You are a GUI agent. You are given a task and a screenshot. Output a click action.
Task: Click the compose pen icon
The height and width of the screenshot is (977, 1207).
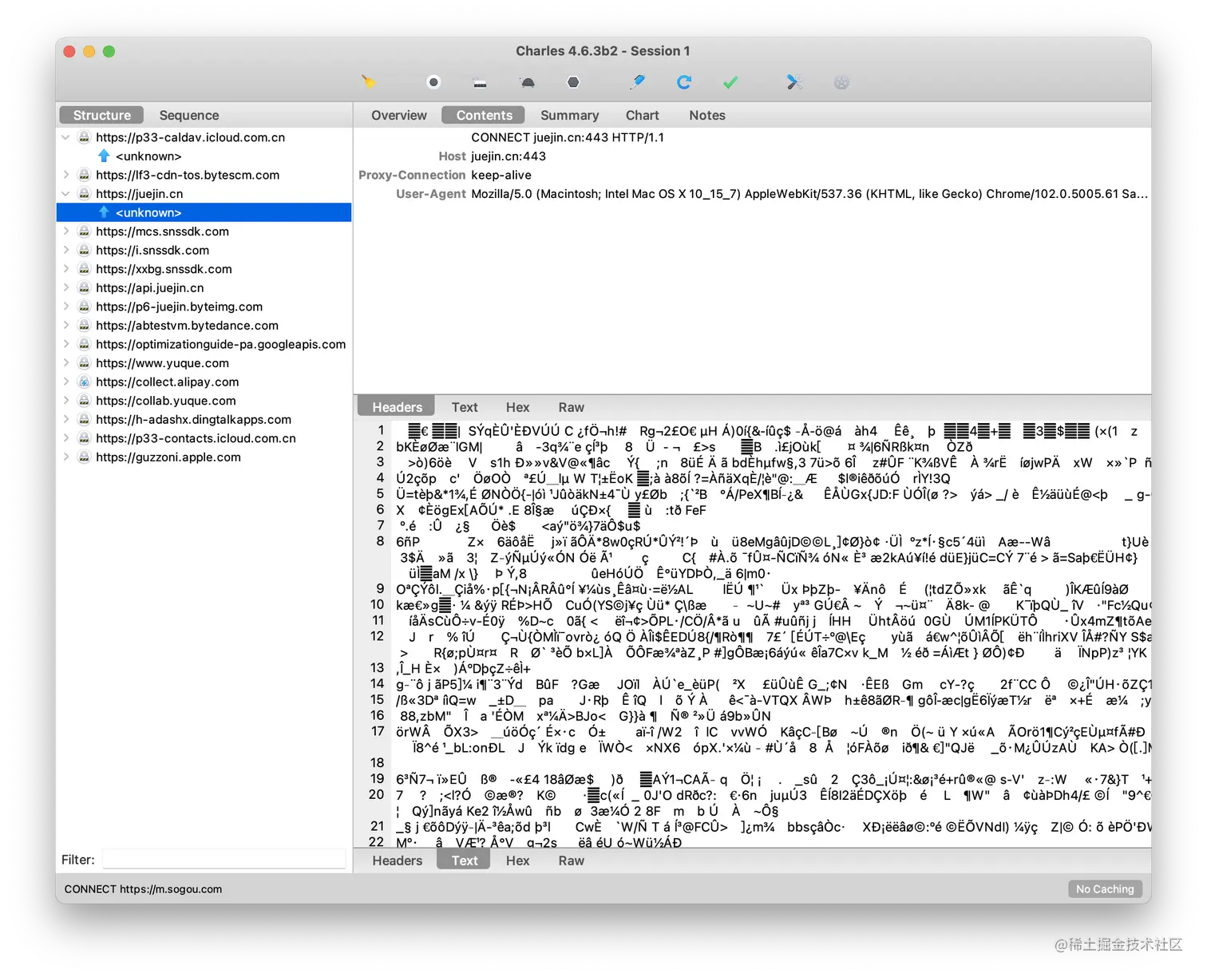tap(638, 82)
